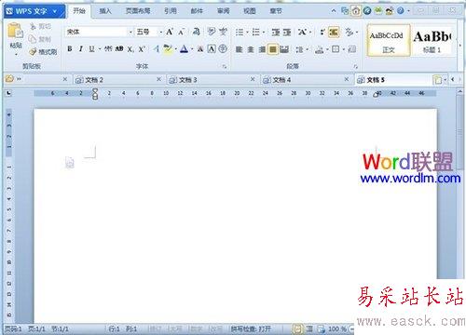
Task: Click the blue help question-mark icon
Action: [x=401, y=11]
